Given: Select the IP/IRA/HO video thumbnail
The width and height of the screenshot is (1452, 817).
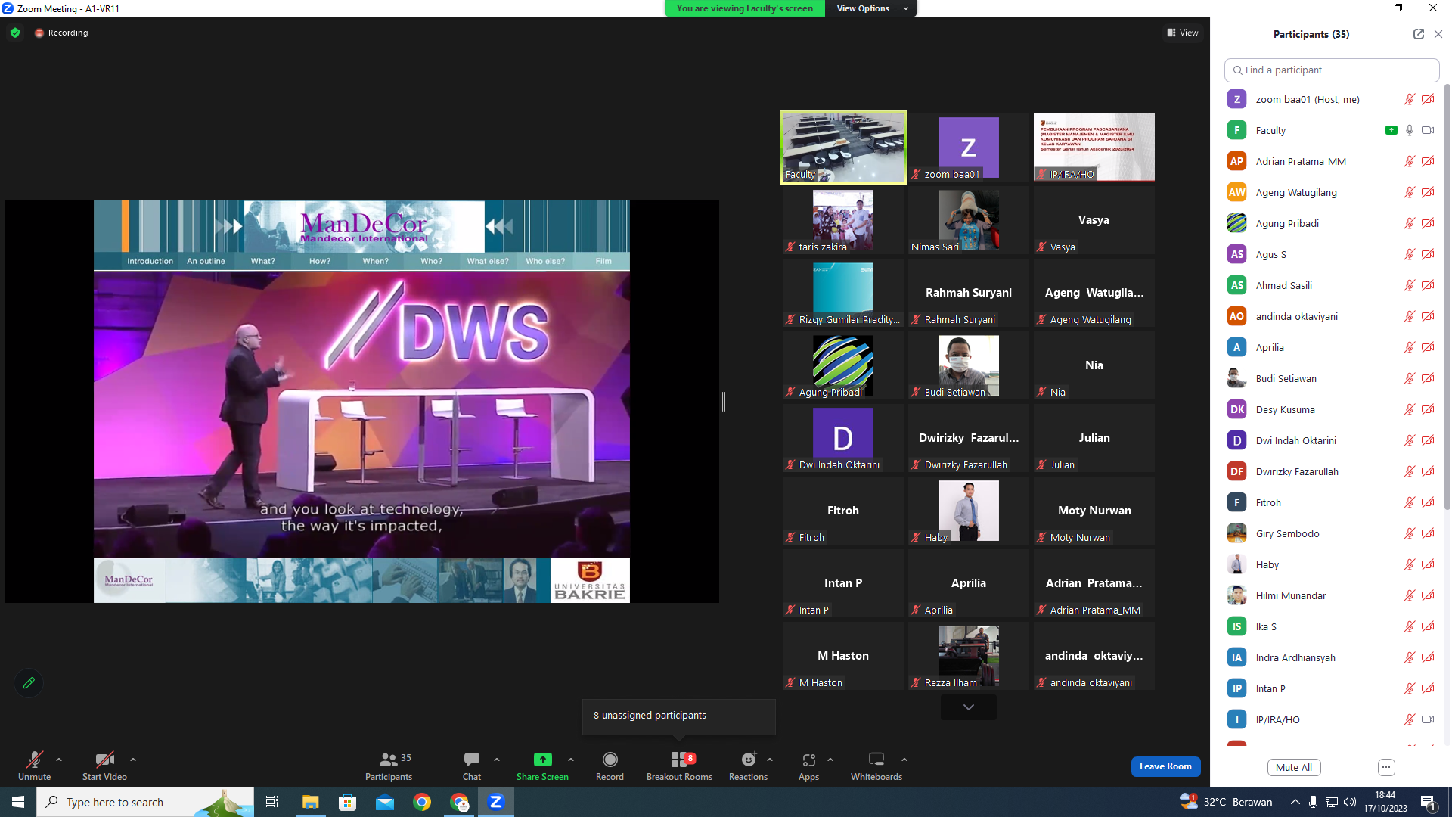Looking at the screenshot, I should click(x=1094, y=148).
